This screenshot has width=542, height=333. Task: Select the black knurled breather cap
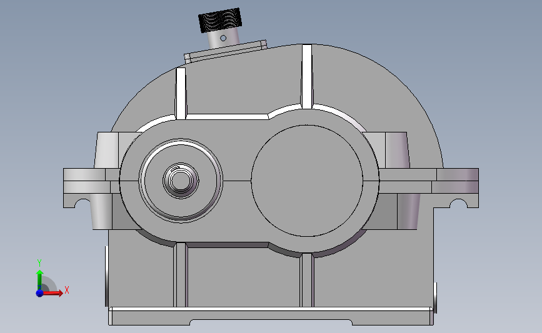coord(220,20)
